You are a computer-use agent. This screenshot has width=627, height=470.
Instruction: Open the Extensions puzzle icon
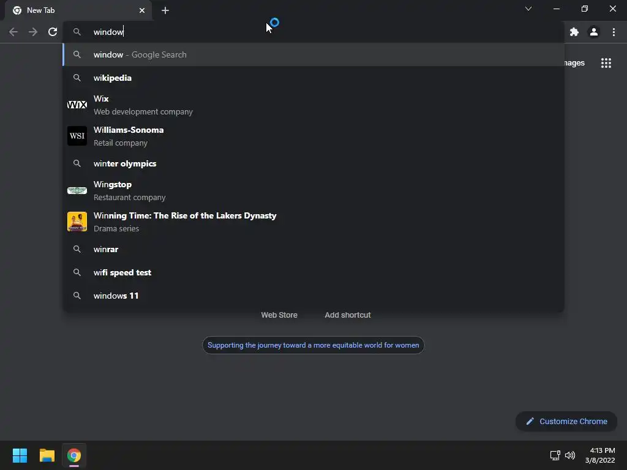click(574, 32)
